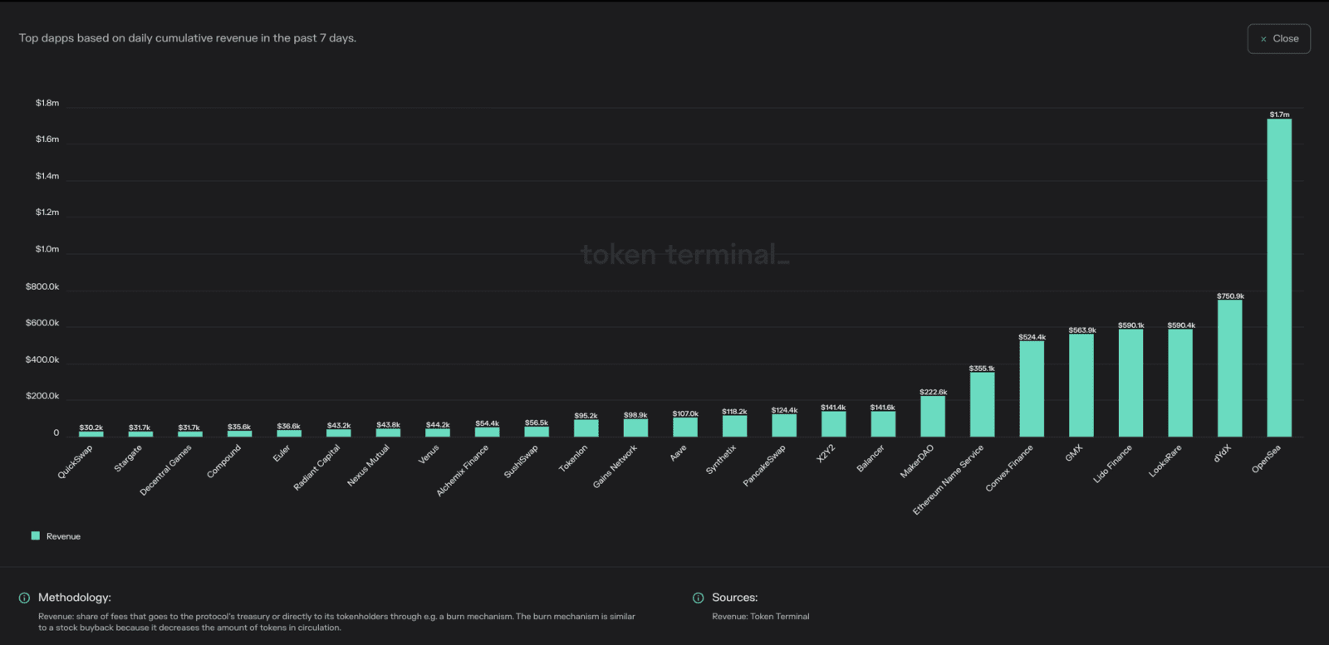The width and height of the screenshot is (1329, 645).
Task: Click the Synthetix axis label
Action: pyautogui.click(x=721, y=459)
